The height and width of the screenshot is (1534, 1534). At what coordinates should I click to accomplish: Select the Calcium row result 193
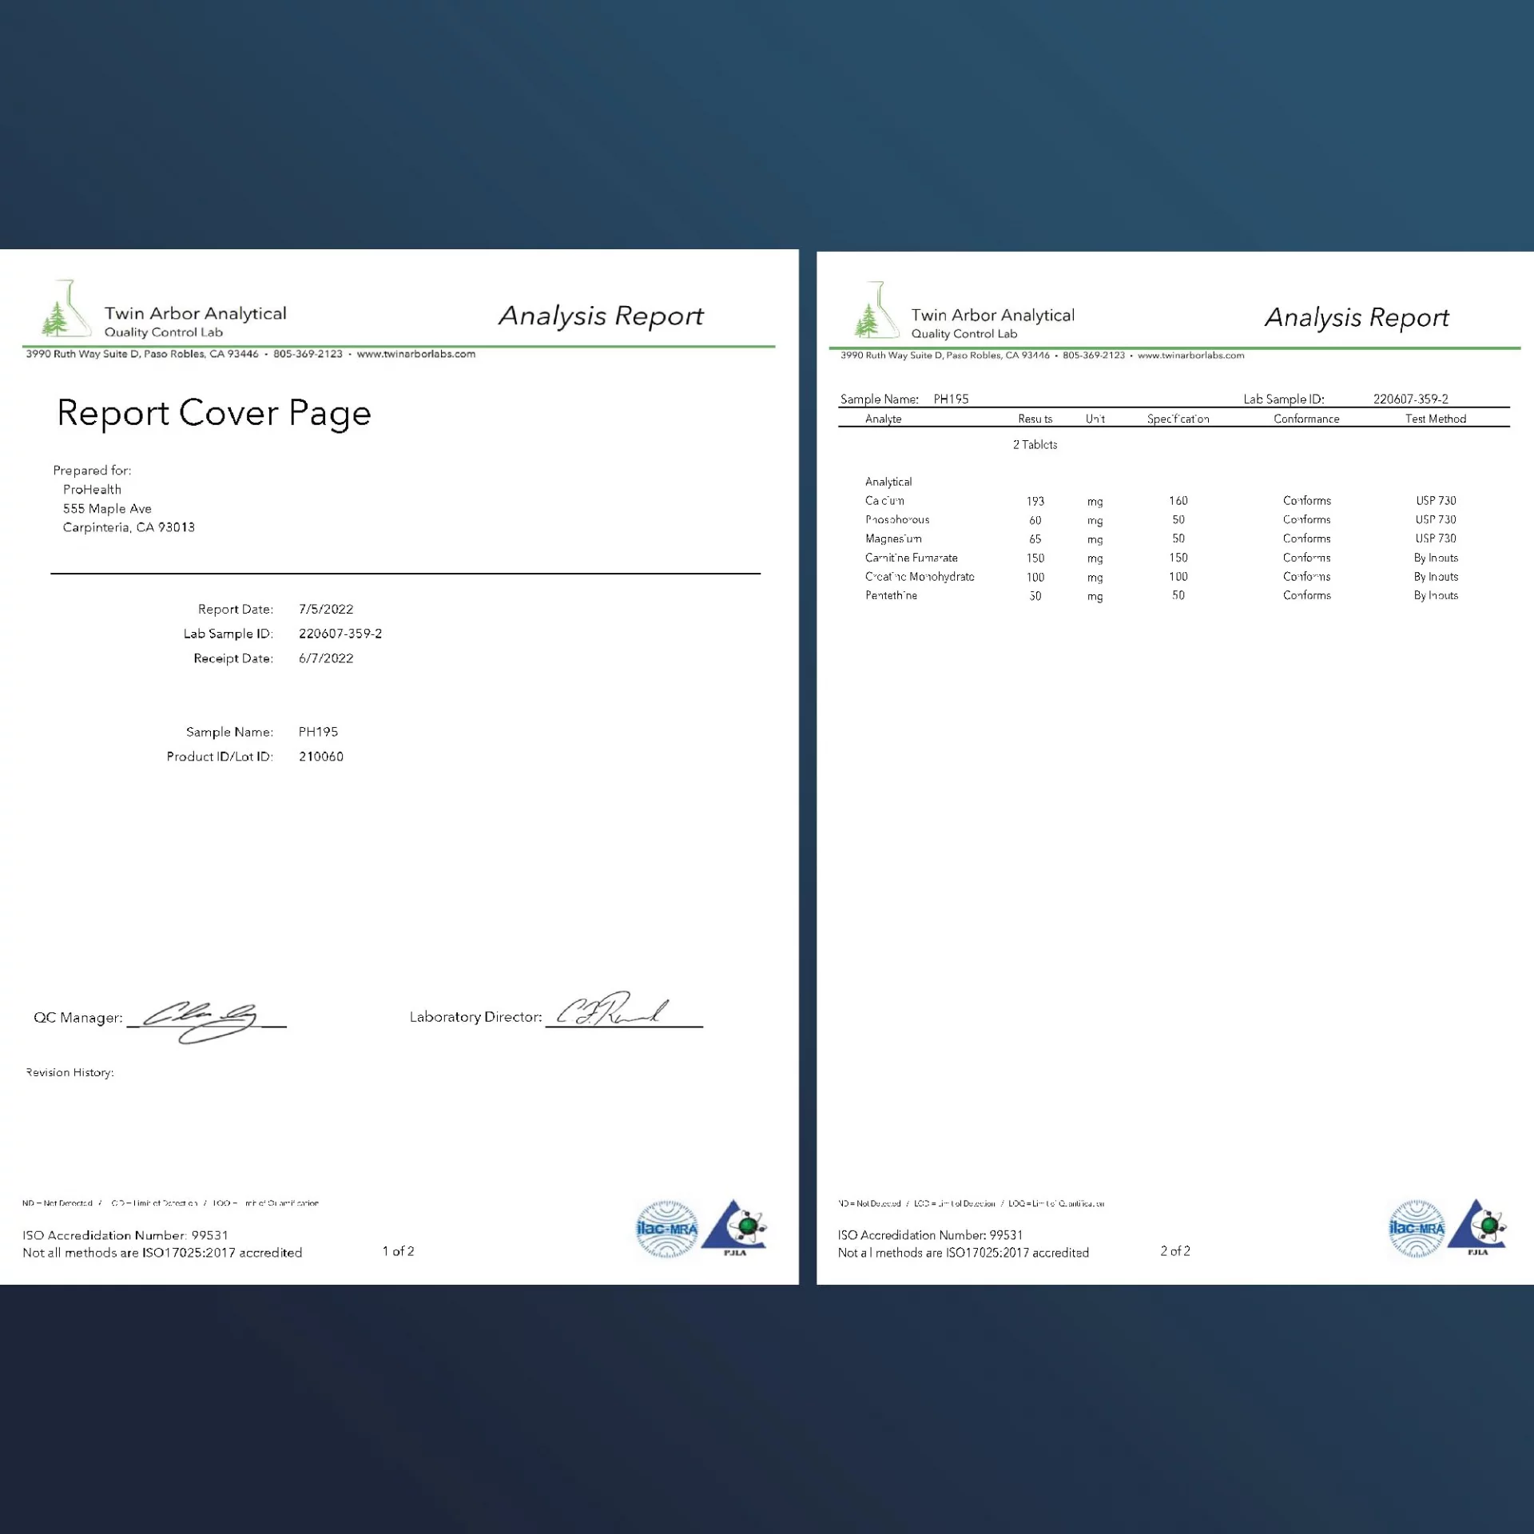click(x=1035, y=501)
